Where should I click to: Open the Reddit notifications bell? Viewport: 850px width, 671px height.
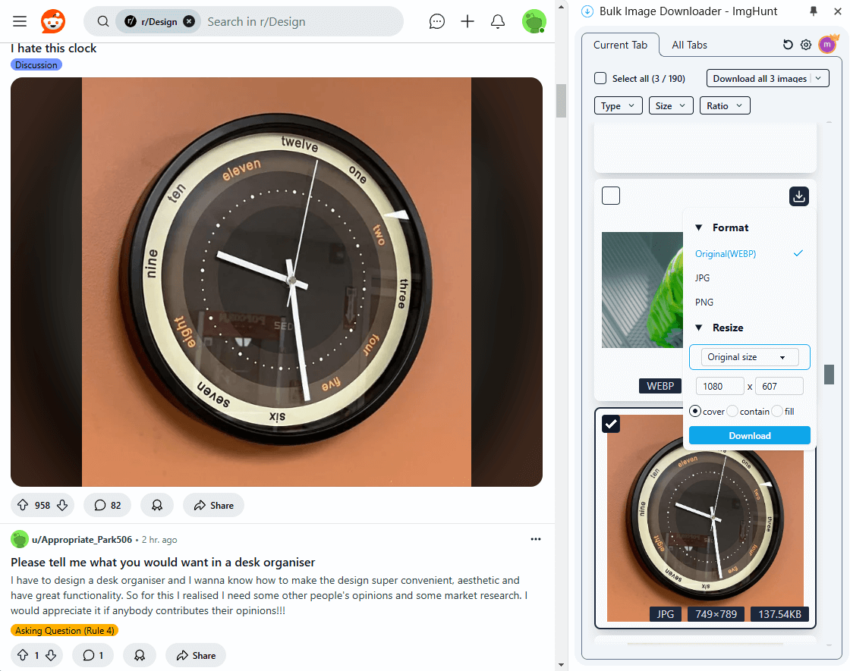click(x=498, y=21)
